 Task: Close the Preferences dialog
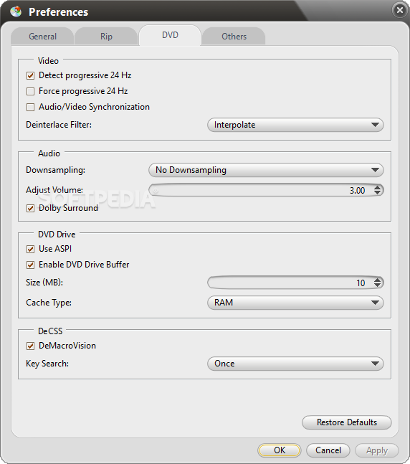pyautogui.click(x=400, y=10)
